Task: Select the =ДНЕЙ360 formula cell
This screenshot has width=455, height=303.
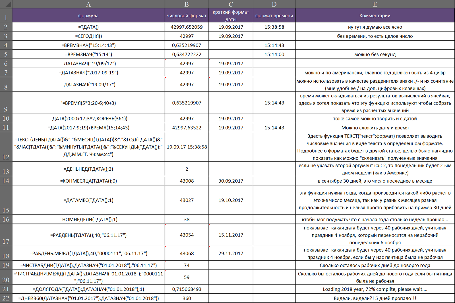Action: pyautogui.click(x=88, y=298)
